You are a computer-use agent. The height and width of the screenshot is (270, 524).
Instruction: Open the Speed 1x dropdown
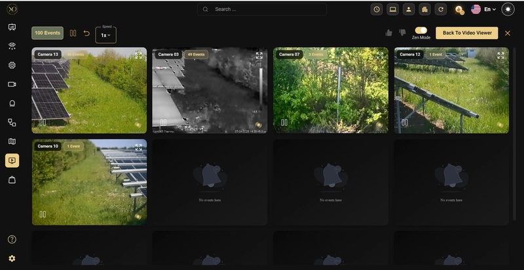point(105,35)
